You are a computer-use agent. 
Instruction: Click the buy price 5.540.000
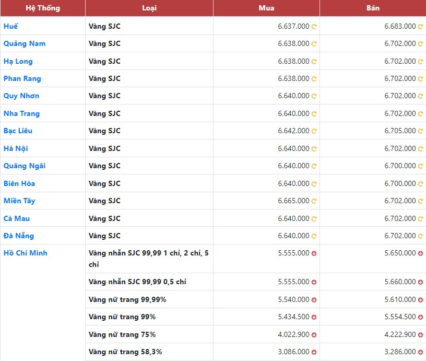click(294, 299)
